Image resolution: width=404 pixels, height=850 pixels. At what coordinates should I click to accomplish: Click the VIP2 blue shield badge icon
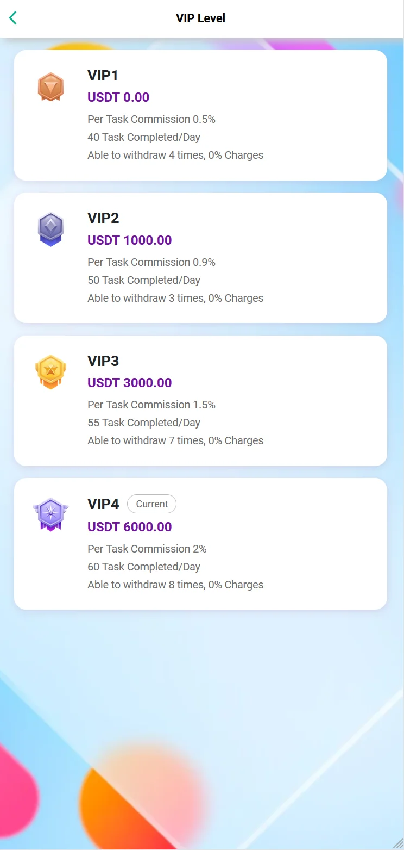pos(50,229)
